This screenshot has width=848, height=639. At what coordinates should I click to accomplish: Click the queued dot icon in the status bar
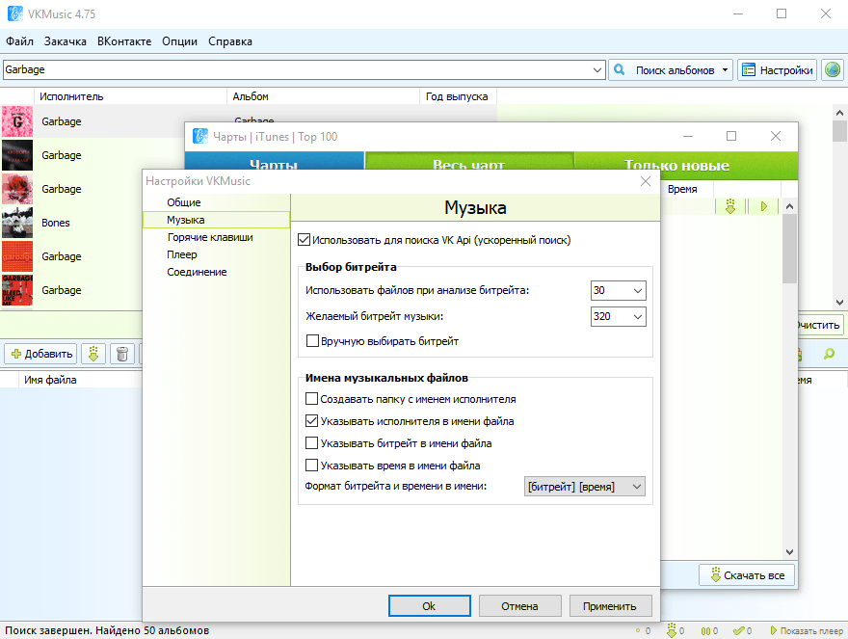click(x=638, y=631)
